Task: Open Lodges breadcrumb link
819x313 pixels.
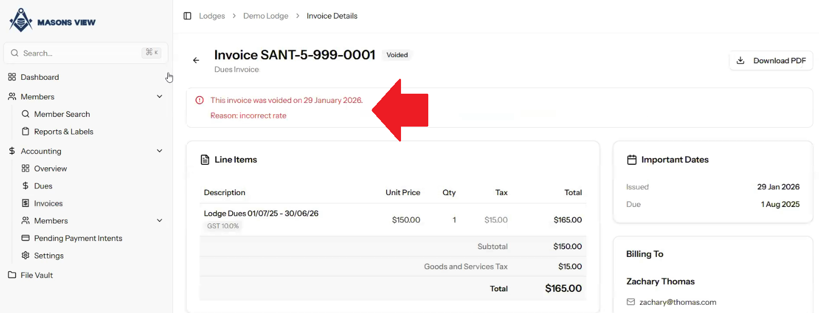Action: tap(212, 16)
